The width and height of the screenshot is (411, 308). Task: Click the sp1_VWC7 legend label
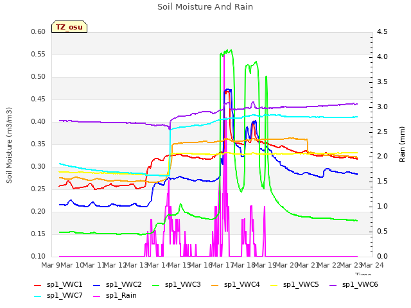[64, 296]
